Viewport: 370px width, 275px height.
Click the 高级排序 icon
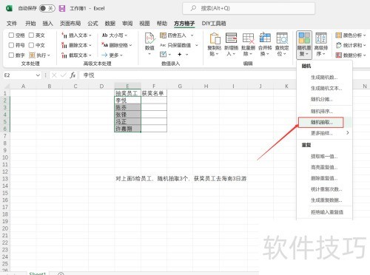[321, 38]
